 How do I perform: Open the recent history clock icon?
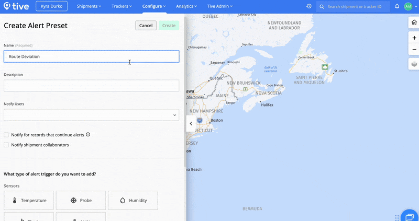[309, 6]
